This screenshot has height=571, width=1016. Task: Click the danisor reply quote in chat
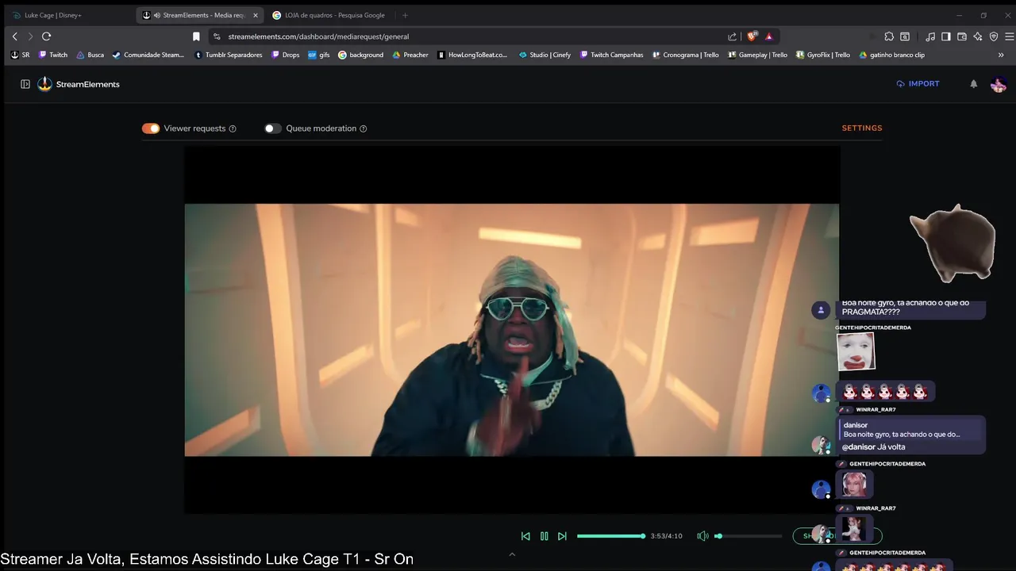pos(911,430)
